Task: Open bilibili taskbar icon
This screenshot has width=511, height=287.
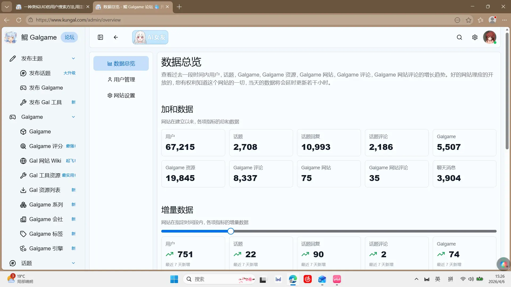Action: pos(337,279)
